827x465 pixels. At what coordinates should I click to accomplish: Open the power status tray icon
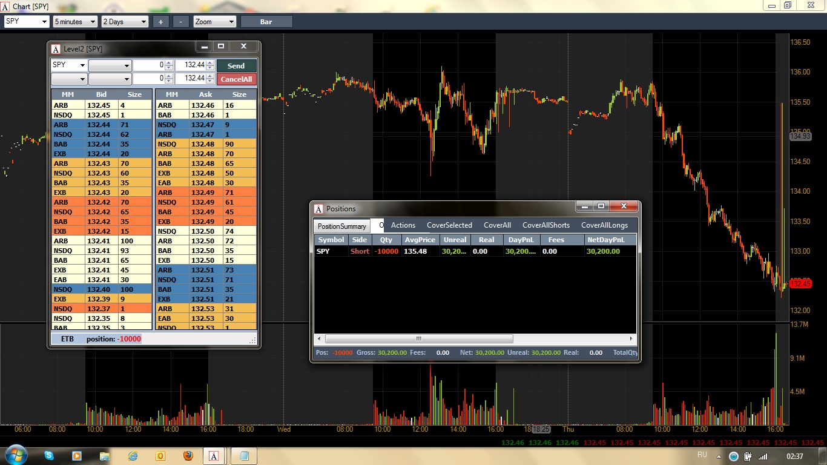coord(748,456)
